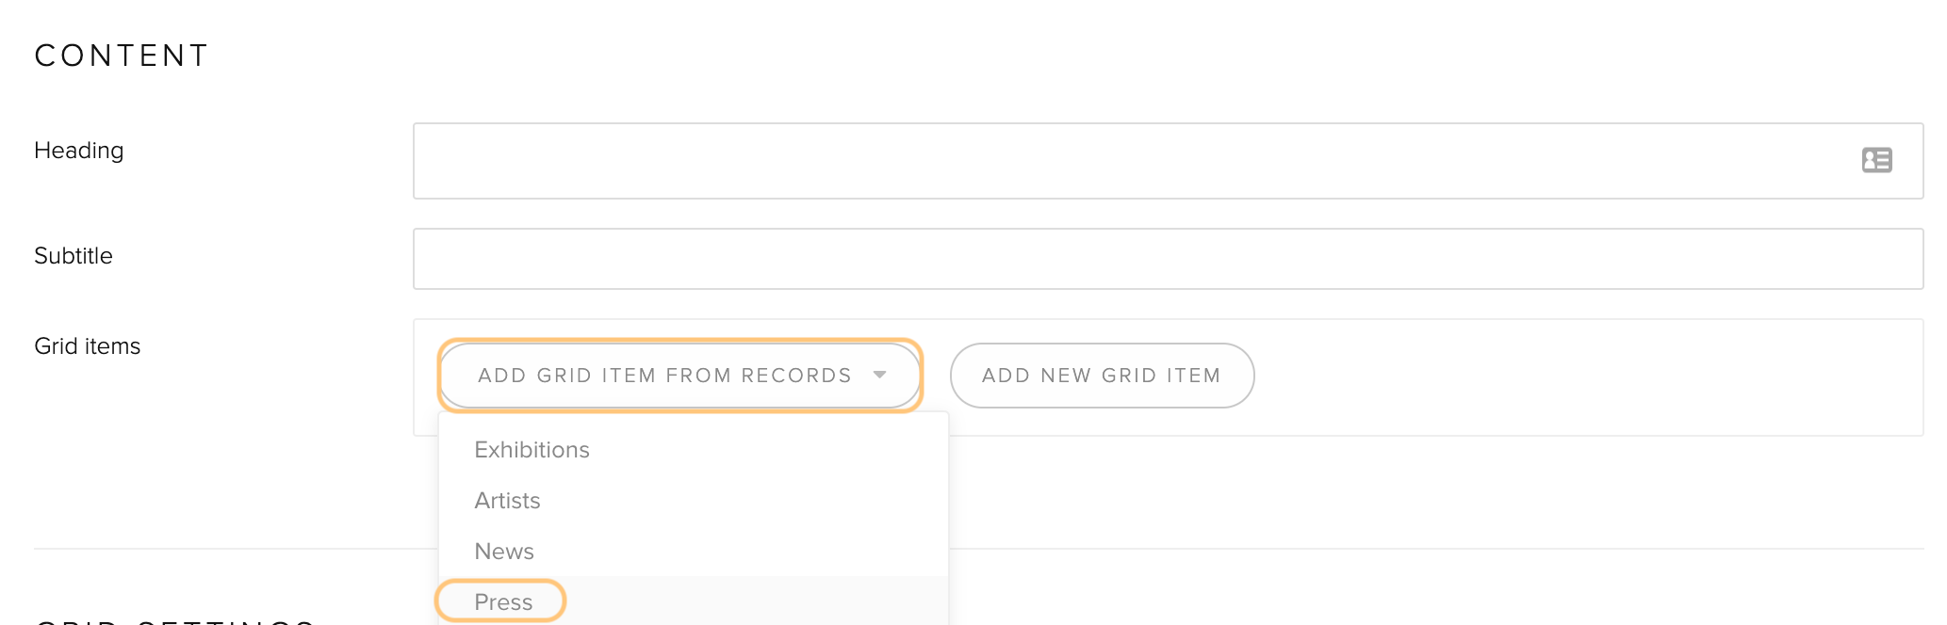Focus the Subtitle text input field
Viewport: 1947px width, 625px height.
[1168, 259]
